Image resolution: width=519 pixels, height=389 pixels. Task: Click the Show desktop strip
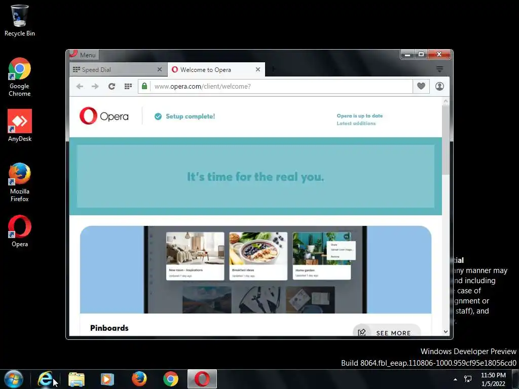pyautogui.click(x=515, y=379)
